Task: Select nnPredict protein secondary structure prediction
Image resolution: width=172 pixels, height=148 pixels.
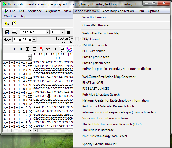Action: (122, 69)
